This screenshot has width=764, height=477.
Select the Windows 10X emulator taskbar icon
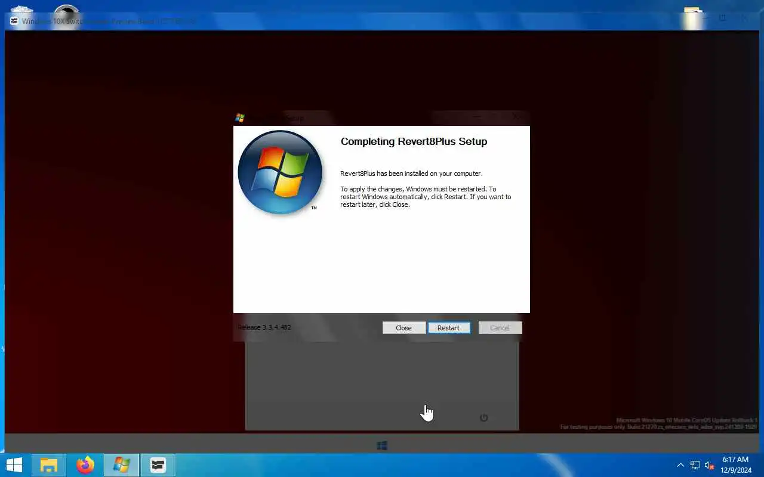(158, 465)
